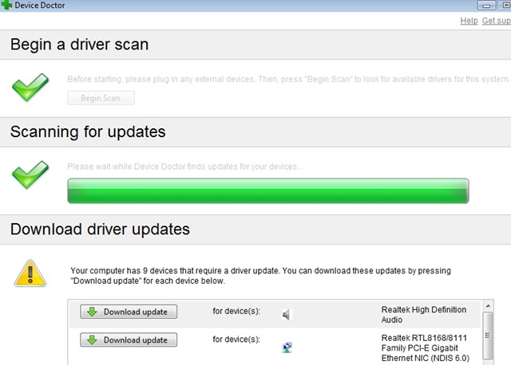This screenshot has width=511, height=365.
Task: Minimize the Device Doctor window
Action: click(x=486, y=6)
